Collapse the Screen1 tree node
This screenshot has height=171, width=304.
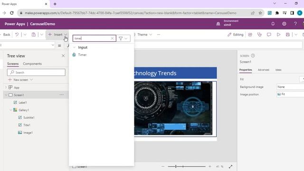tap(6, 95)
